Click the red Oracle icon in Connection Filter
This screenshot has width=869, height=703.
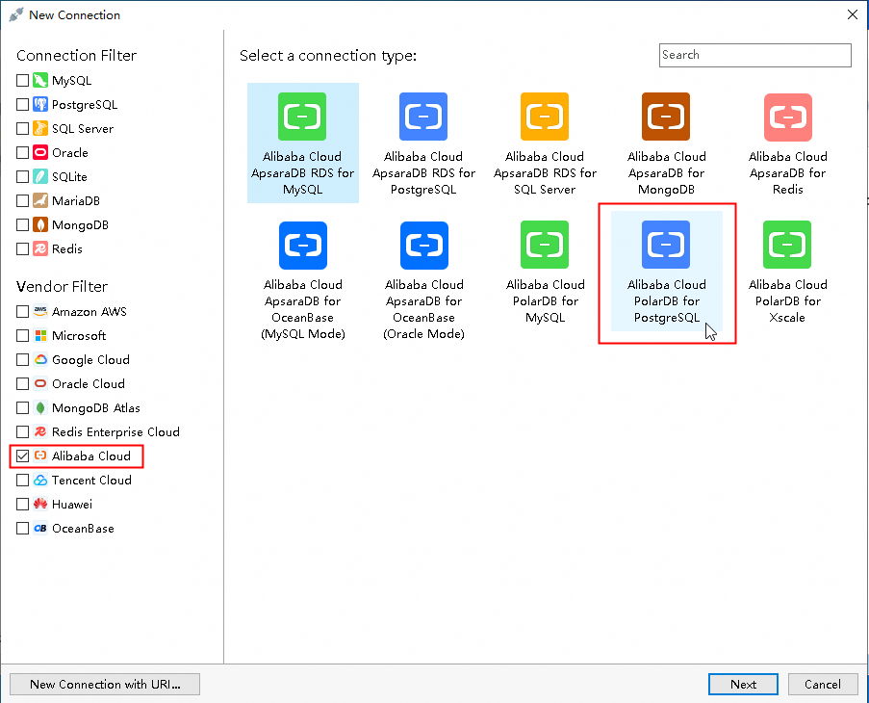coord(40,152)
